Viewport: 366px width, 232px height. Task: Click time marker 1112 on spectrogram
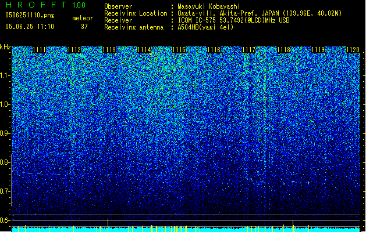point(74,50)
